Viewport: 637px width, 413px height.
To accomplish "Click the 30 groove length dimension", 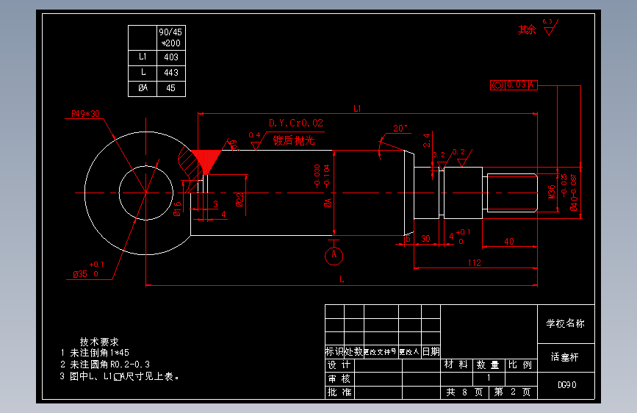I will pos(425,239).
